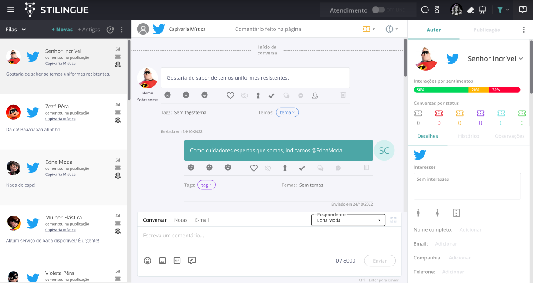
Task: Toggle hidden eye icon on teal reply
Action: pos(268,168)
